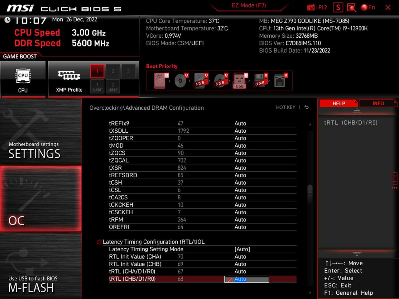Select the tCKCKEH setting row label
Viewport: 399px width, 299px height.
pos(121,205)
